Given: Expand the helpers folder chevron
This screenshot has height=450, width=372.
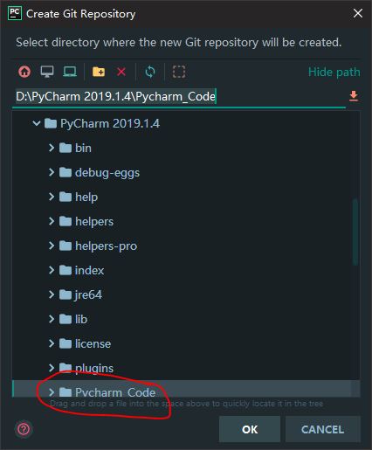Looking at the screenshot, I should (52, 221).
